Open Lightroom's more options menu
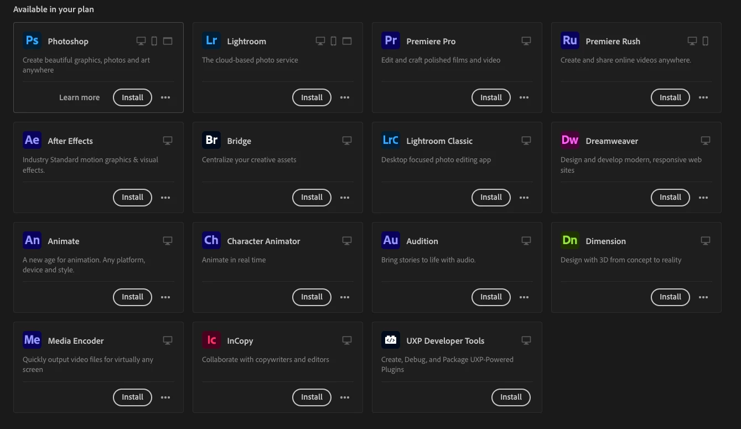The image size is (741, 429). 345,97
